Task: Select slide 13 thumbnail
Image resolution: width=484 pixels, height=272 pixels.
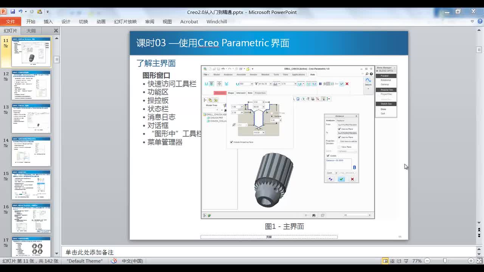Action: coord(31,118)
